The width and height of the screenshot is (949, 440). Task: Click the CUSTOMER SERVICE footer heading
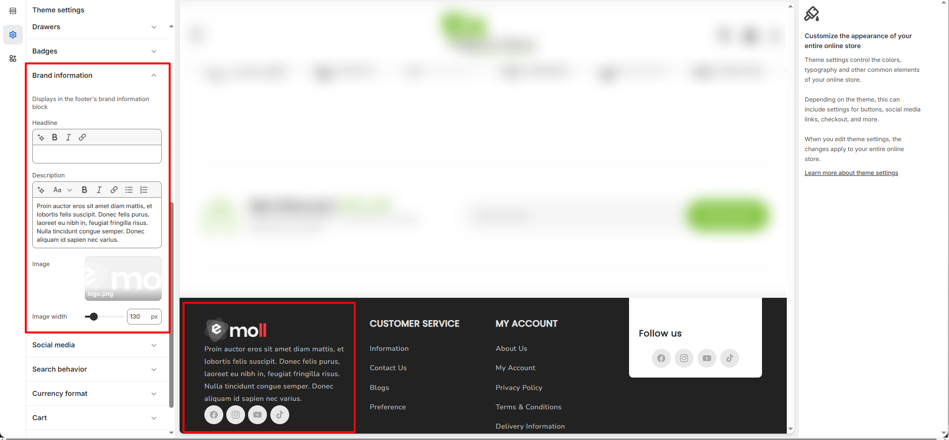415,324
